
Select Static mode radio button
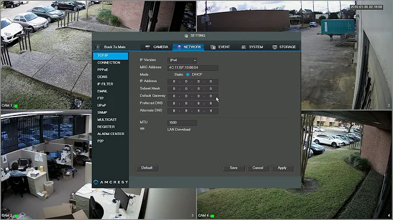point(170,75)
